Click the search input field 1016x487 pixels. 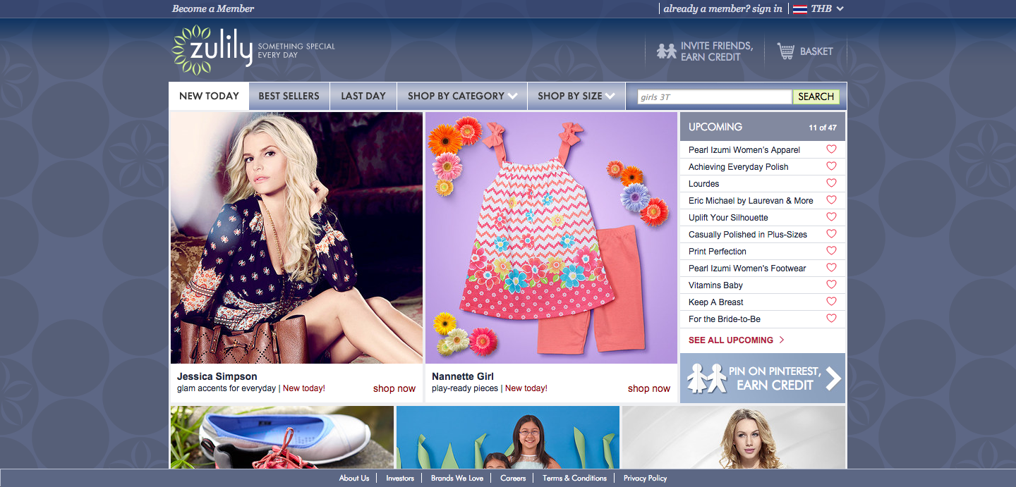[x=714, y=97]
